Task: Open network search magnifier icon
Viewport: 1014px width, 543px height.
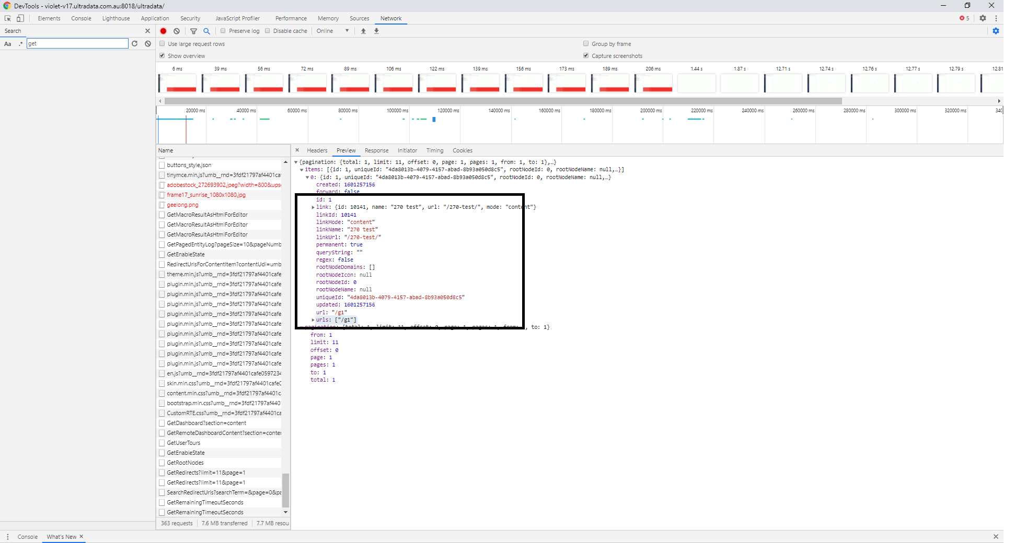Action: click(206, 31)
